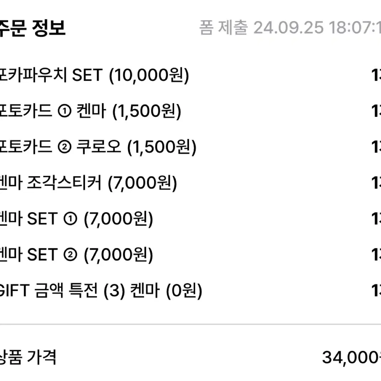This screenshot has width=381, height=381.
Task: Select the 주문 정보 heading
Action: (x=32, y=28)
